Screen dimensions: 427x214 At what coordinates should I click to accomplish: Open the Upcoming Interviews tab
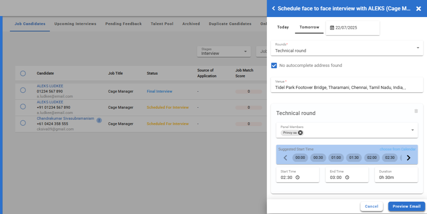coord(75,24)
